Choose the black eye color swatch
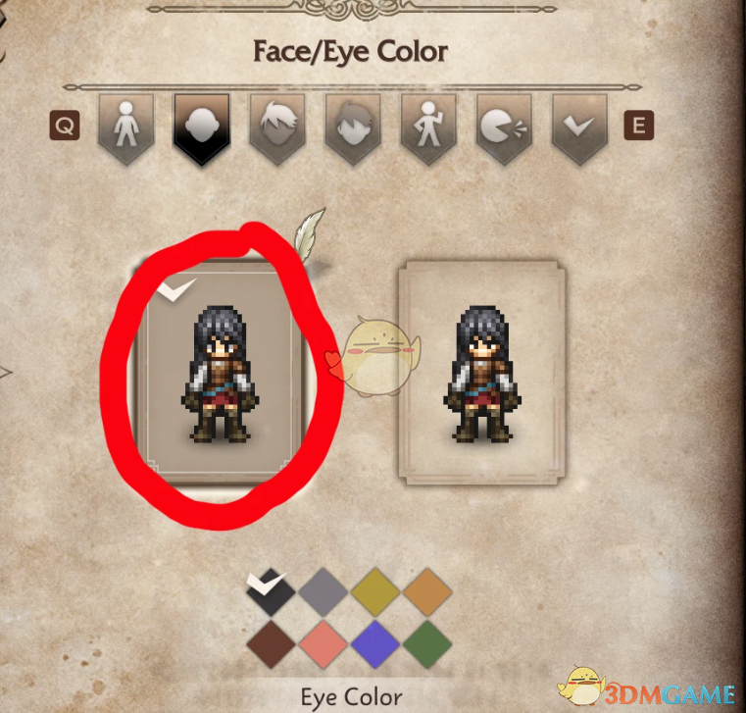The width and height of the screenshot is (746, 713). tap(272, 591)
